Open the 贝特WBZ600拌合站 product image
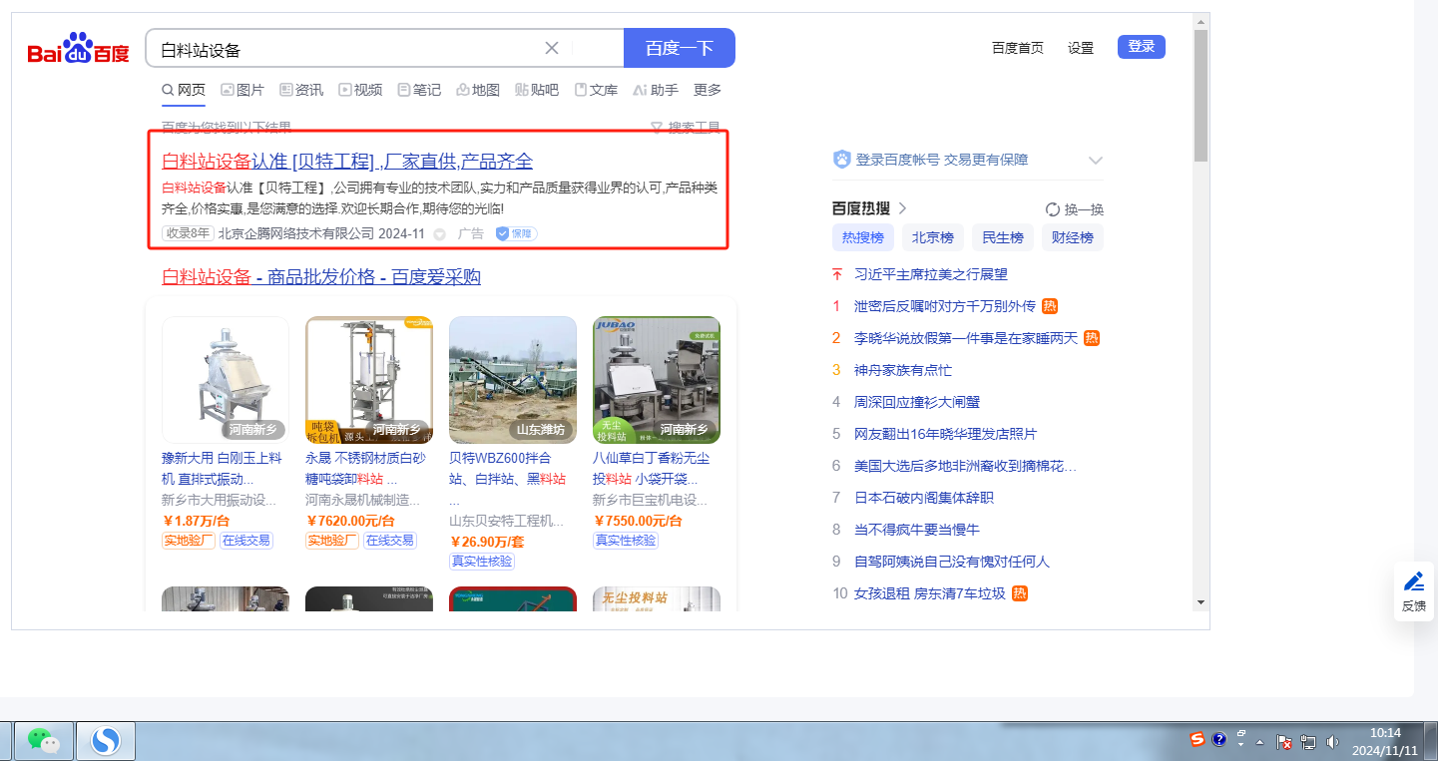This screenshot has height=761, width=1438. click(513, 380)
